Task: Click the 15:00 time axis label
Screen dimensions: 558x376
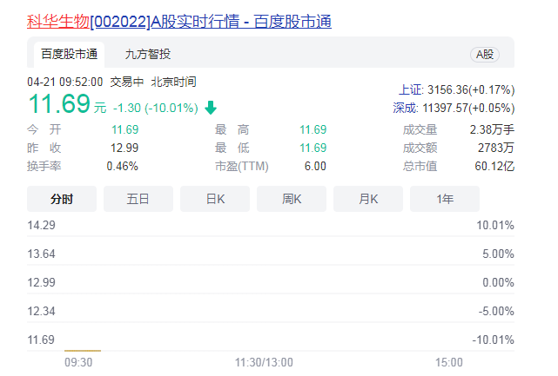Action: coord(449,362)
